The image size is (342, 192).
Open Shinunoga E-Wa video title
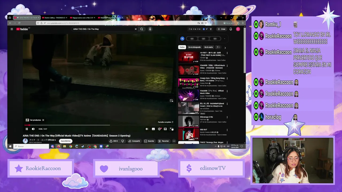click(x=207, y=117)
